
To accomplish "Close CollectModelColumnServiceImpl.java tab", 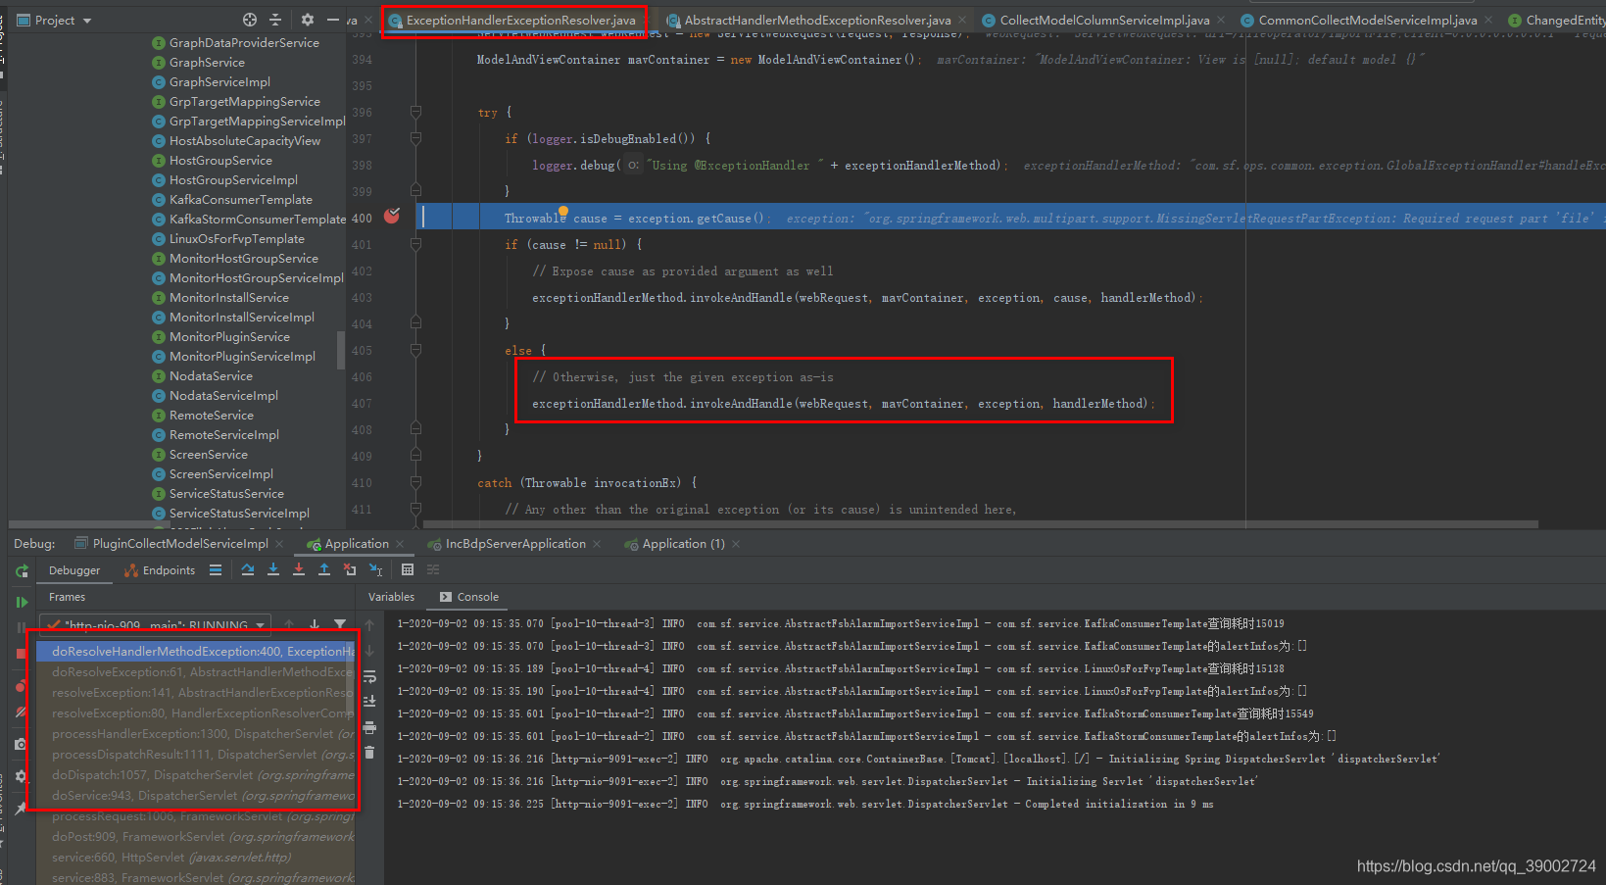I will coord(1221,20).
